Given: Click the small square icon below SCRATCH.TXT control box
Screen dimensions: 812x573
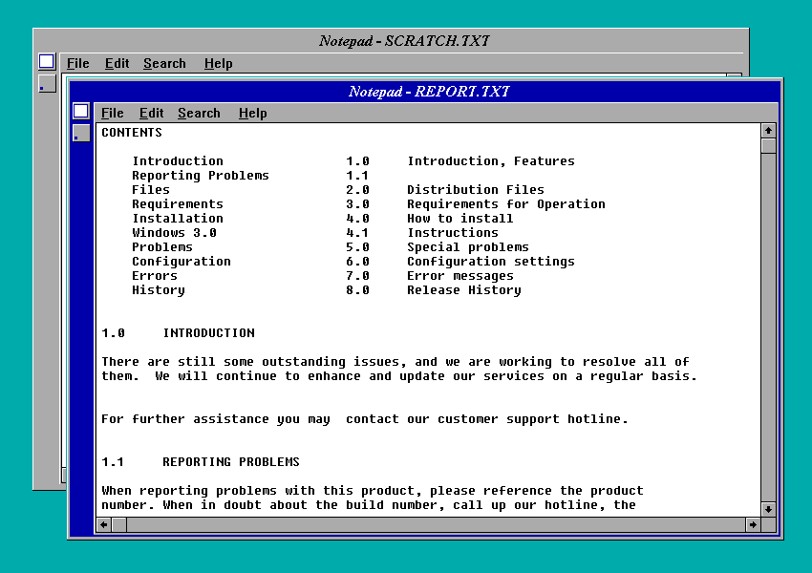Looking at the screenshot, I should tap(47, 83).
